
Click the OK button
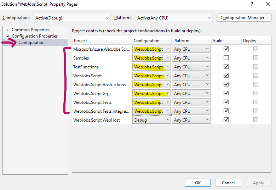click(198, 183)
